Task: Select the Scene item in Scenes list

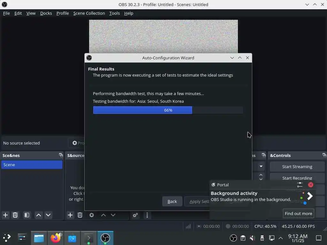Action: tap(32, 165)
